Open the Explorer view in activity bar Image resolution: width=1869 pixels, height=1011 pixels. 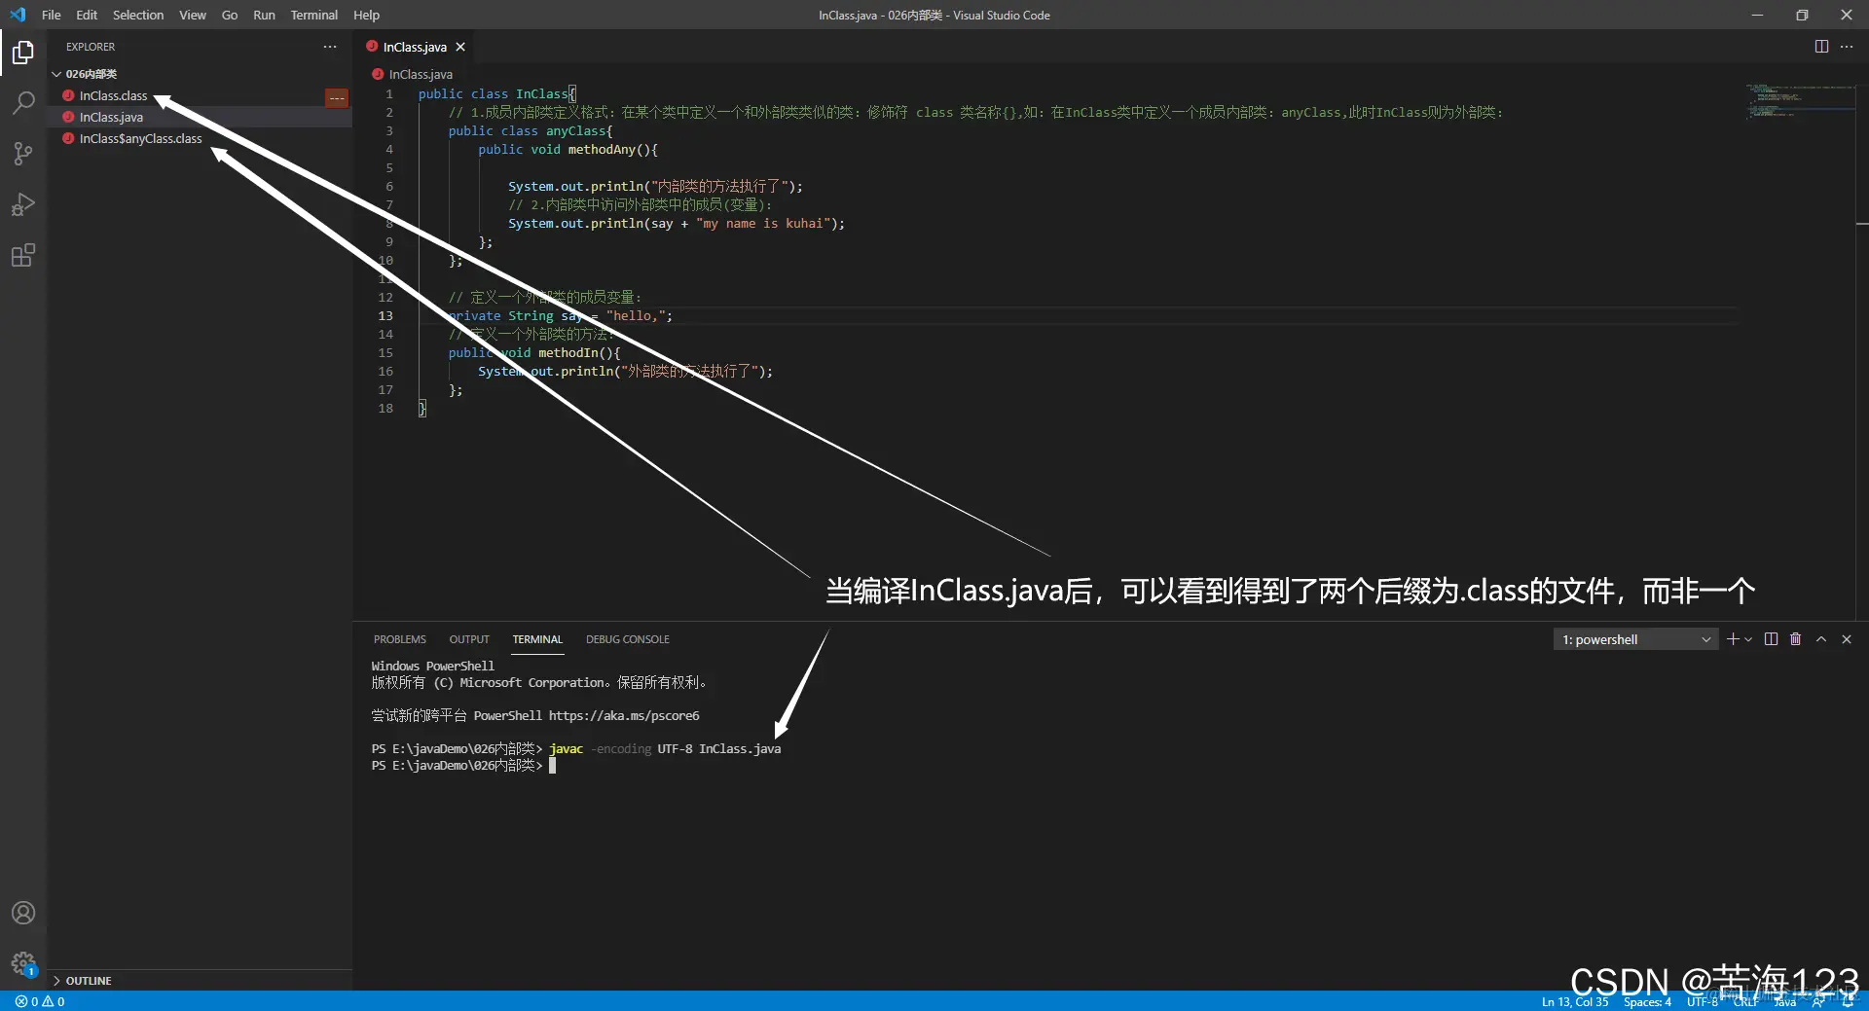tap(23, 52)
